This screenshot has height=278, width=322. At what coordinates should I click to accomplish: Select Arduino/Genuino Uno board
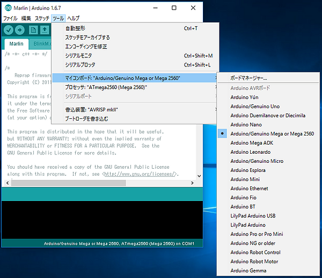tap(268, 107)
